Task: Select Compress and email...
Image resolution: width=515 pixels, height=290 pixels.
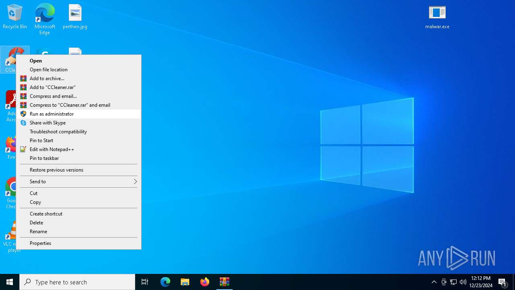Action: click(x=78, y=96)
